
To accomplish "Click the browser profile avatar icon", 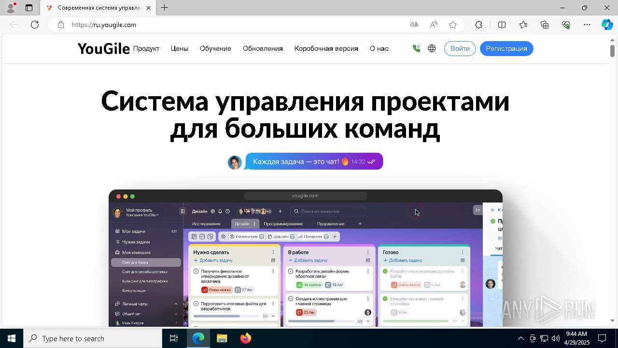I will [x=11, y=8].
